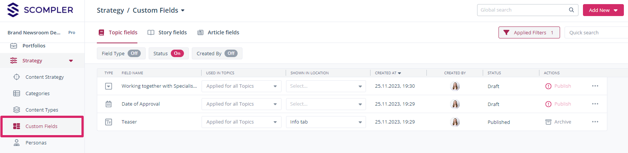628x153 pixels.
Task: Click the Content Types stack icon
Action: tap(17, 110)
